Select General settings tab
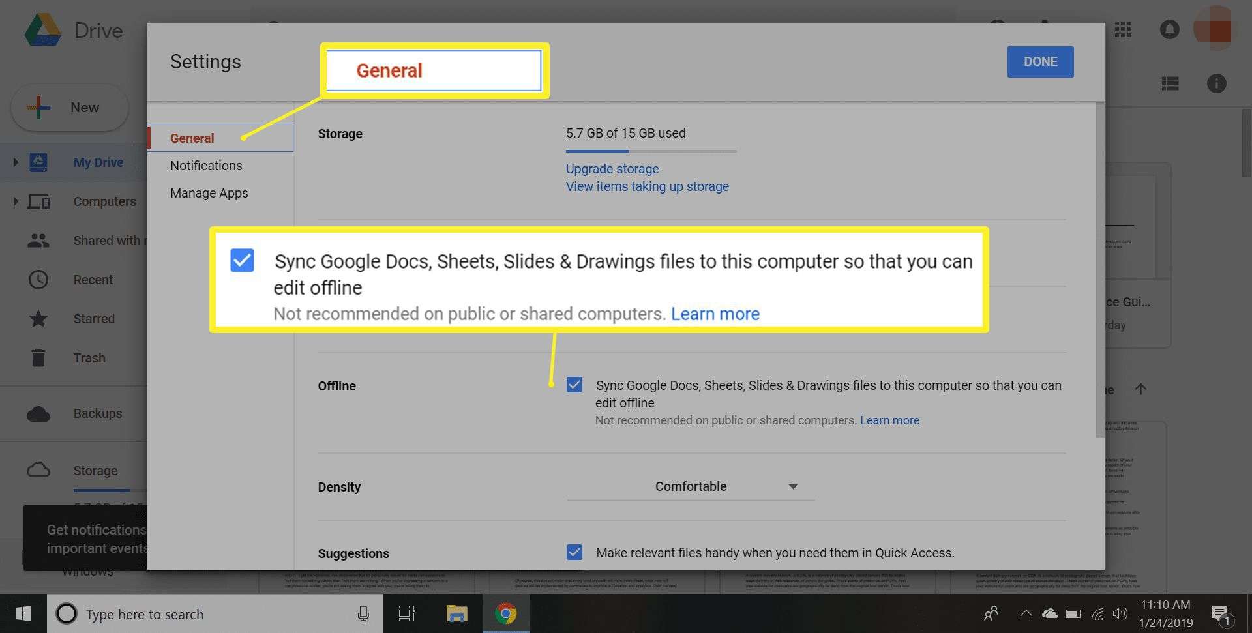Viewport: 1252px width, 633px height. click(220, 138)
